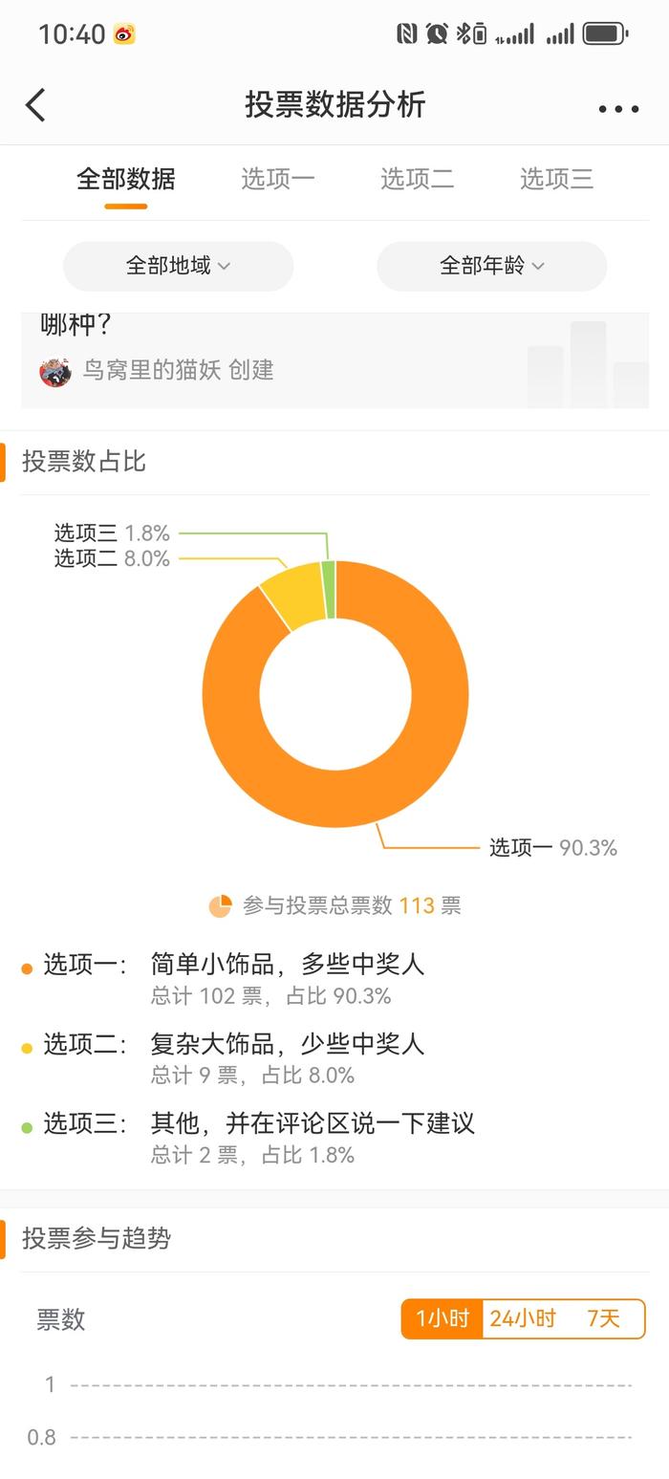The width and height of the screenshot is (669, 1479).
Task: Tap the back arrow icon
Action: click(35, 105)
